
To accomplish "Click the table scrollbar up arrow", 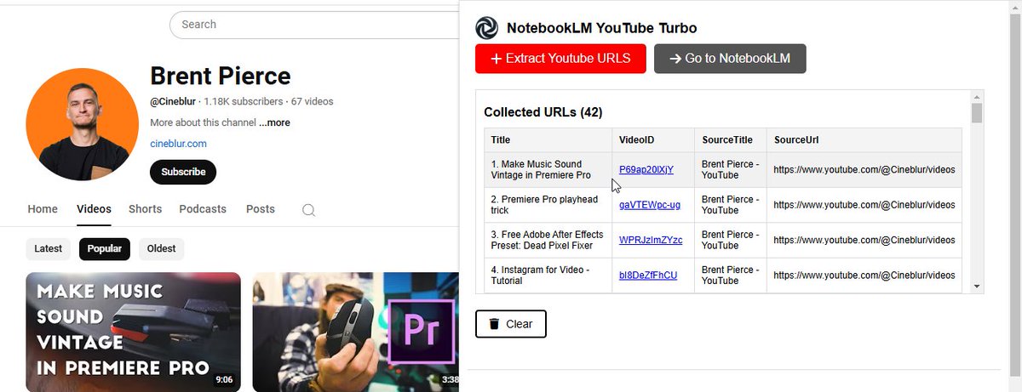I will [x=977, y=97].
